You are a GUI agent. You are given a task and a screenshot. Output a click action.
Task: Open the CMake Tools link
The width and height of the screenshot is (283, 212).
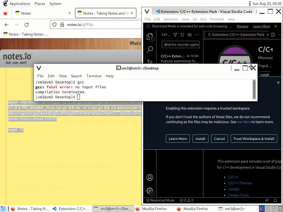[238, 195]
